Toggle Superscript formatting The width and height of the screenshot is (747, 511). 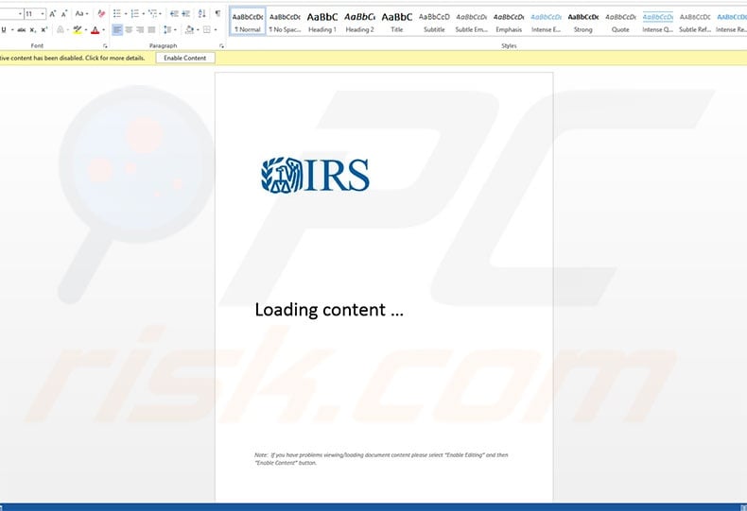(43, 30)
